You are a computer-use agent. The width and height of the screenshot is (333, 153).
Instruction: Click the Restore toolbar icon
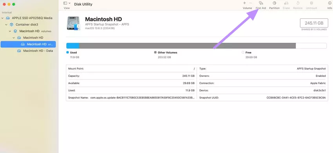(298, 3)
